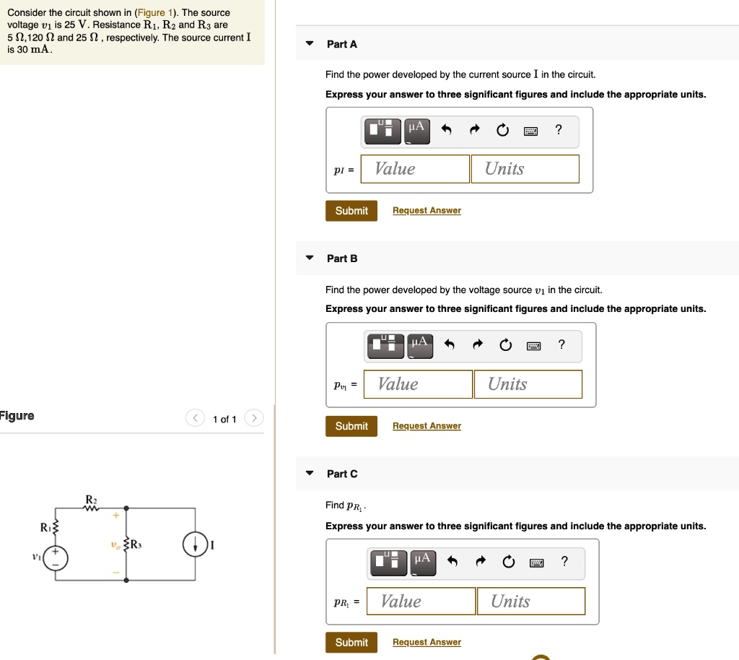Open Request Answer link in Part A
The image size is (739, 660).
(x=427, y=210)
